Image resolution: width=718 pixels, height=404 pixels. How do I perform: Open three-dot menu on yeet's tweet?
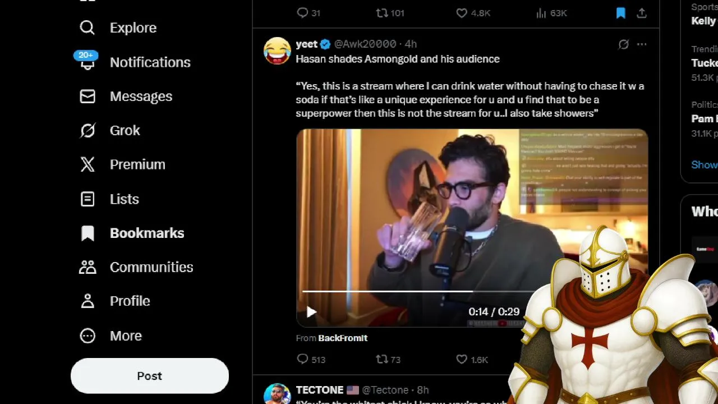tap(642, 44)
